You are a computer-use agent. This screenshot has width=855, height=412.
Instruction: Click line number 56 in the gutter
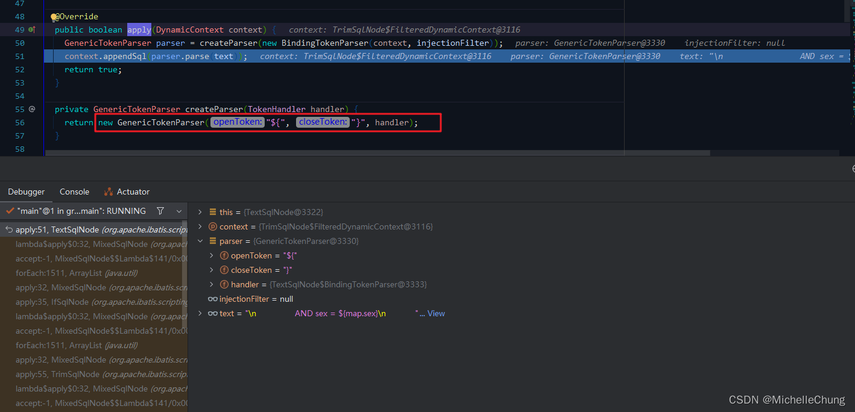20,122
